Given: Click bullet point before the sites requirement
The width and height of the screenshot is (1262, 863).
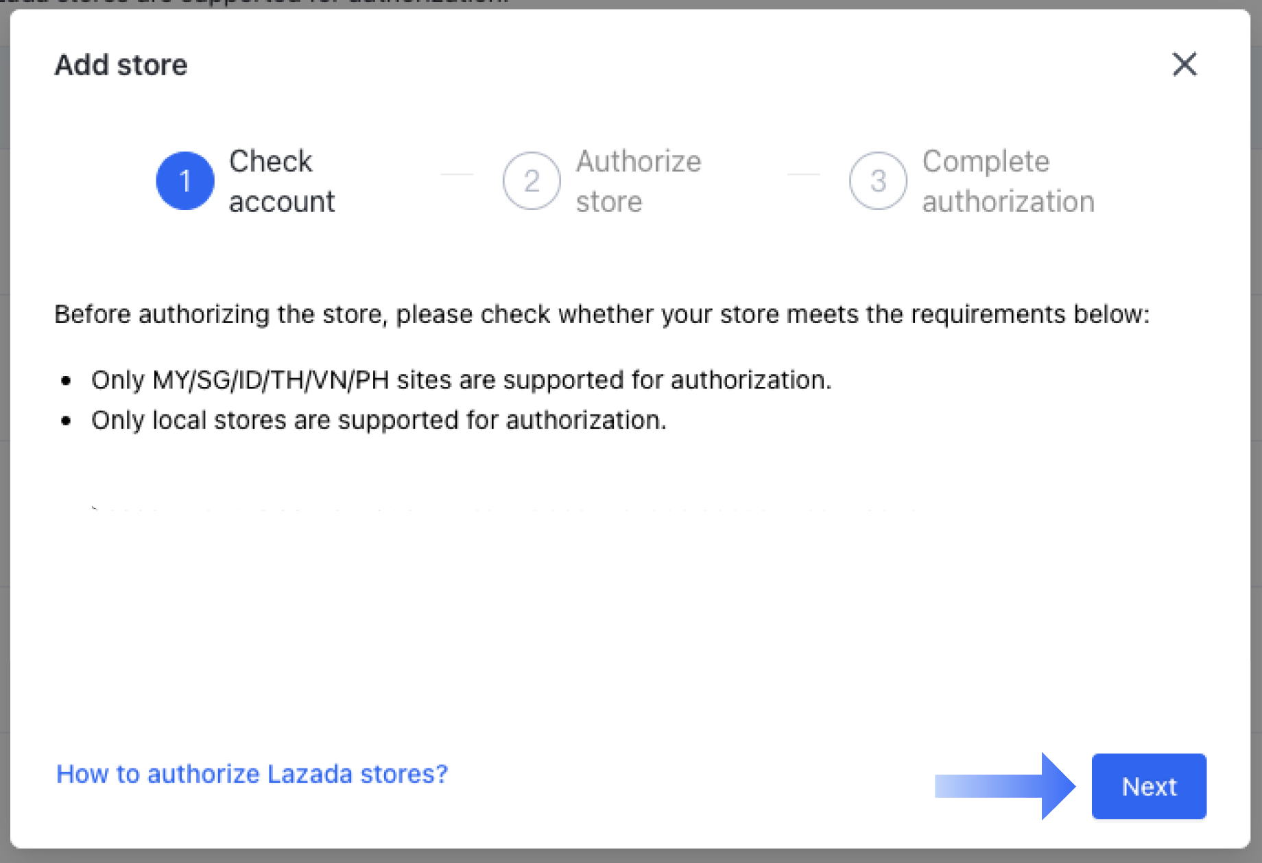Looking at the screenshot, I should [66, 381].
